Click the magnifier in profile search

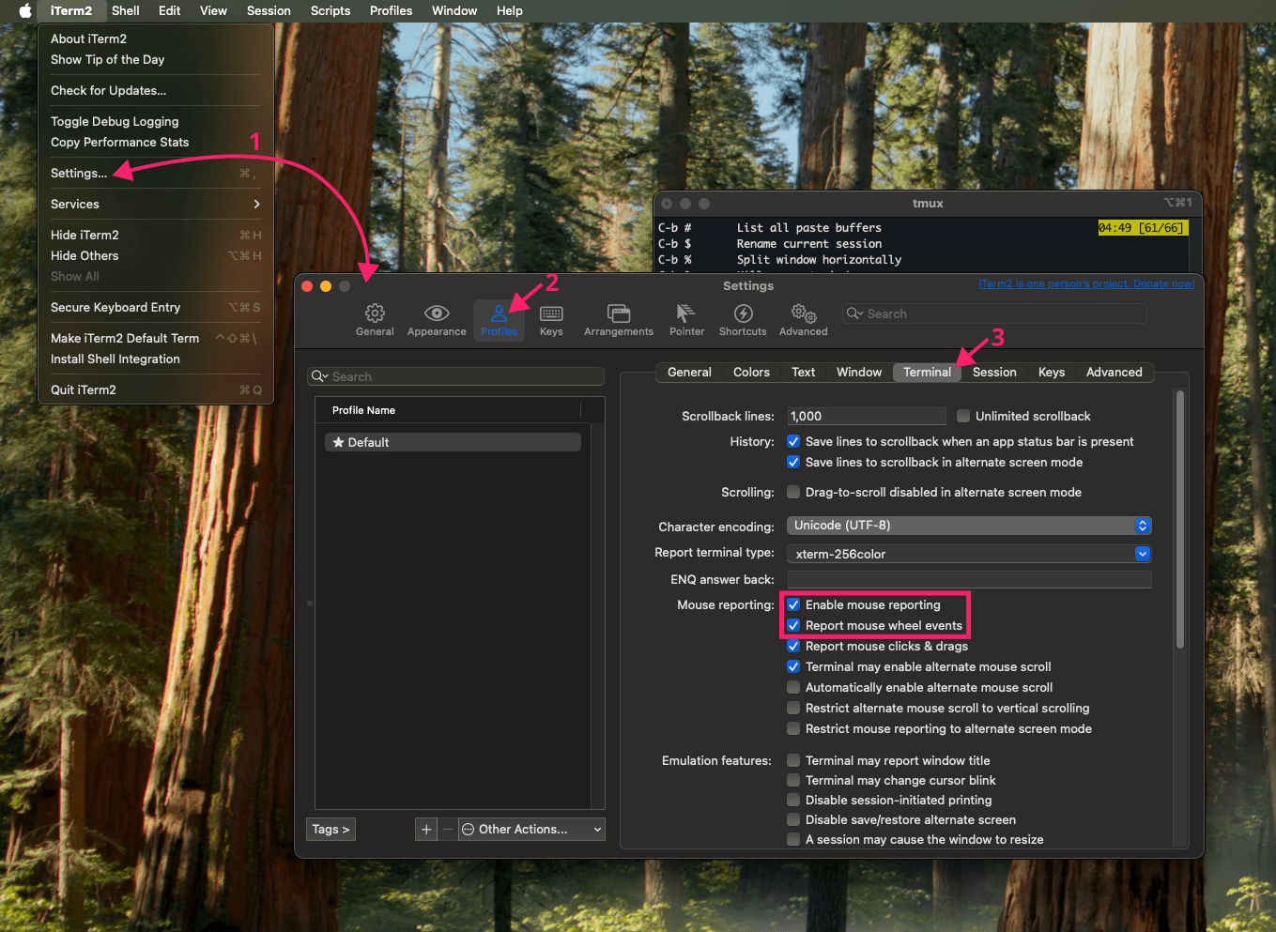(319, 376)
